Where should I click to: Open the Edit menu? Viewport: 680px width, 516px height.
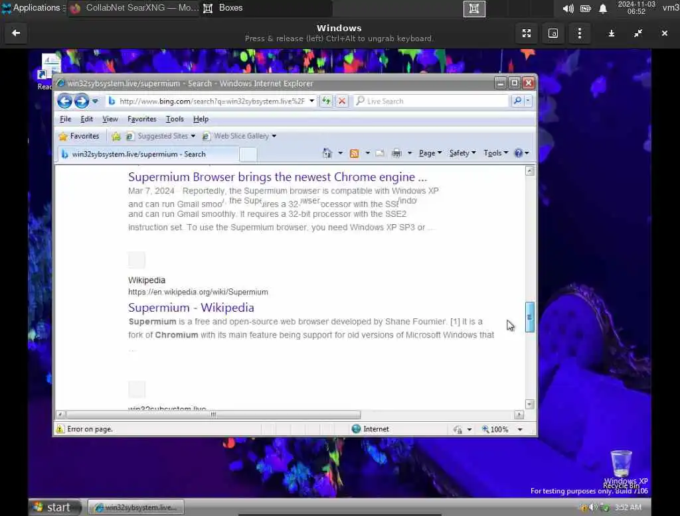click(x=87, y=119)
